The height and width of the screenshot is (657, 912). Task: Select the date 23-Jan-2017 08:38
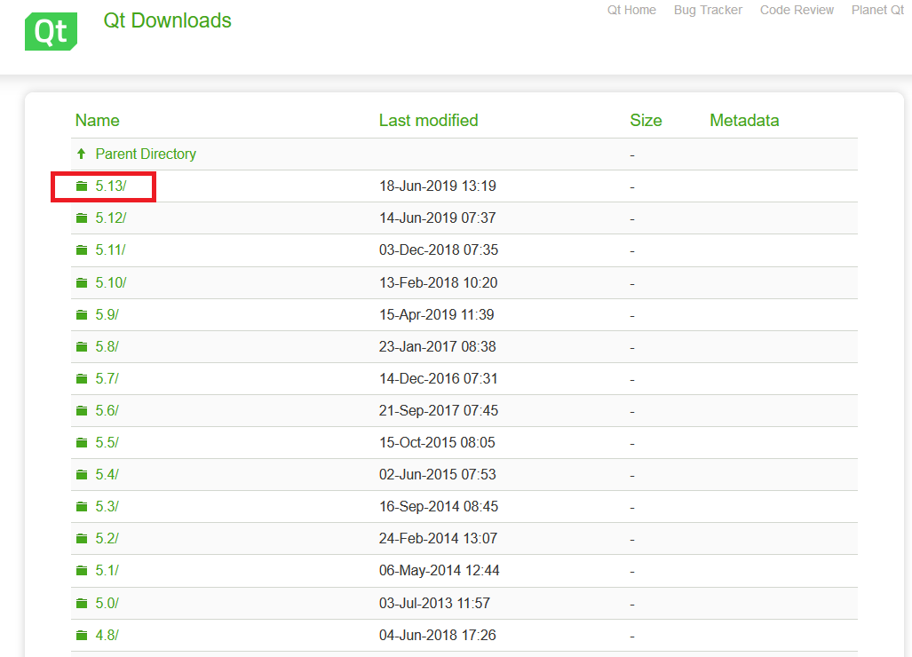point(438,346)
